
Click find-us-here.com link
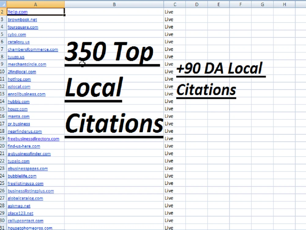tap(24, 146)
